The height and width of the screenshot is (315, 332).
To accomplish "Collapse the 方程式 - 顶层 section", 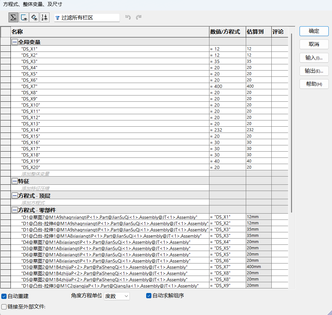I will click(14, 196).
